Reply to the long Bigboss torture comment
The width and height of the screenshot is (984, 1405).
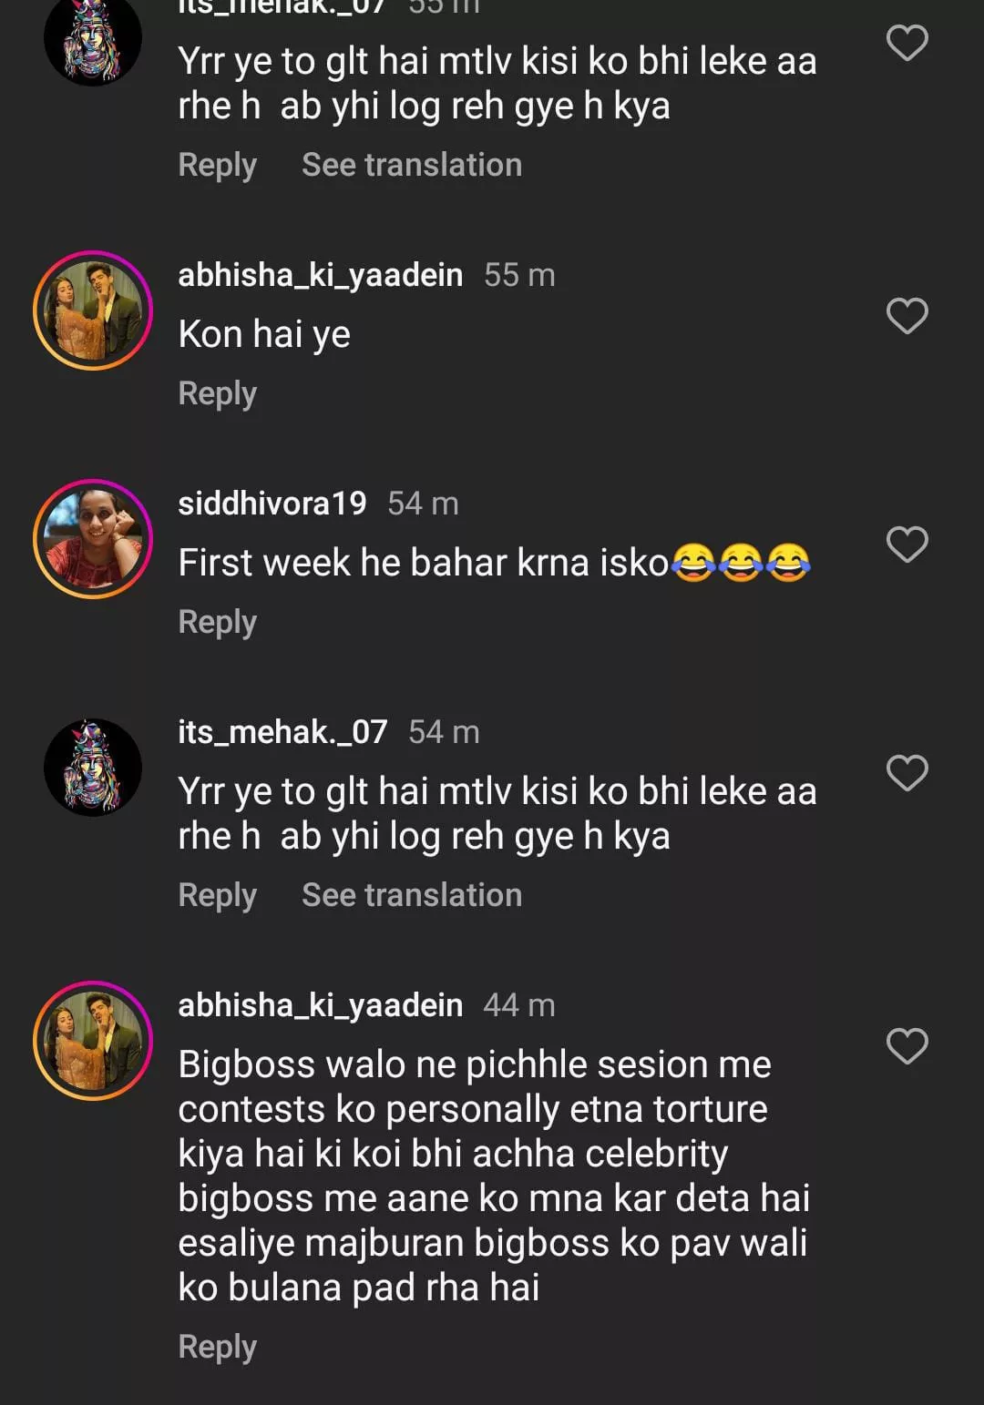(217, 1347)
